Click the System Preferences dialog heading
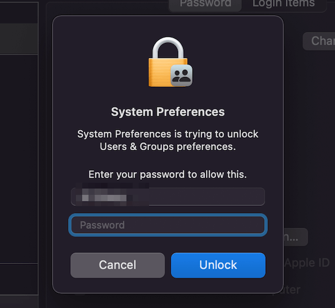Image resolution: width=335 pixels, height=308 pixels. [168, 112]
